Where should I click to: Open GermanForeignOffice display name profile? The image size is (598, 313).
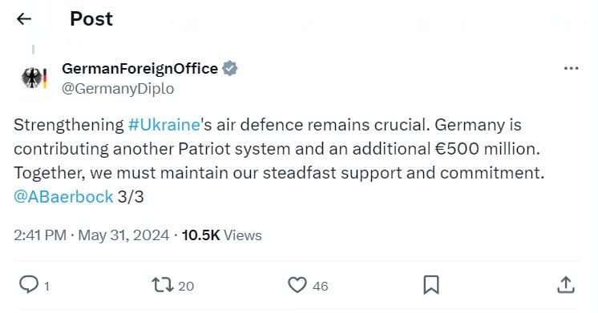140,69
